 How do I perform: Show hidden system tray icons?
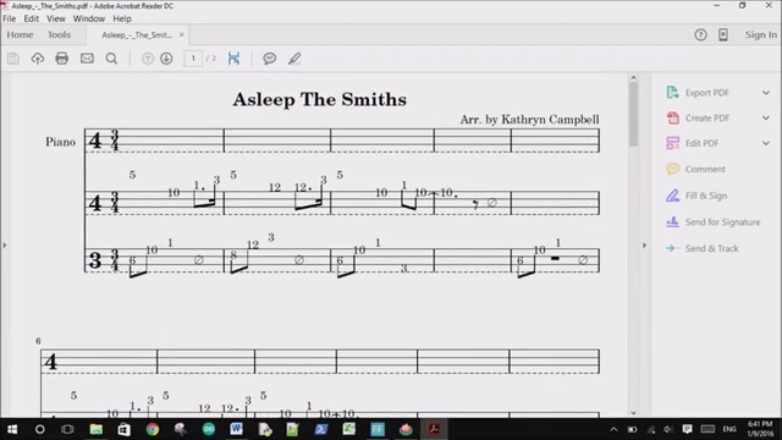(614, 430)
